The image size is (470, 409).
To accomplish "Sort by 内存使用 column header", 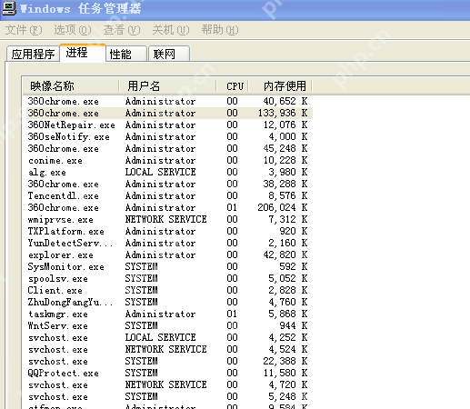I will coord(280,86).
